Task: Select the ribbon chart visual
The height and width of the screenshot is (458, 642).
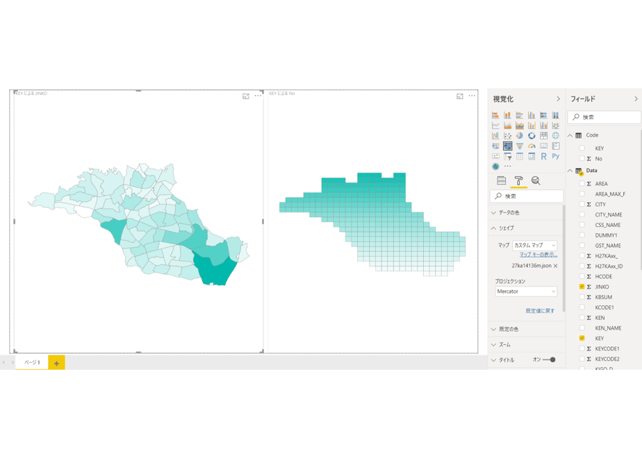Action: tap(556, 125)
